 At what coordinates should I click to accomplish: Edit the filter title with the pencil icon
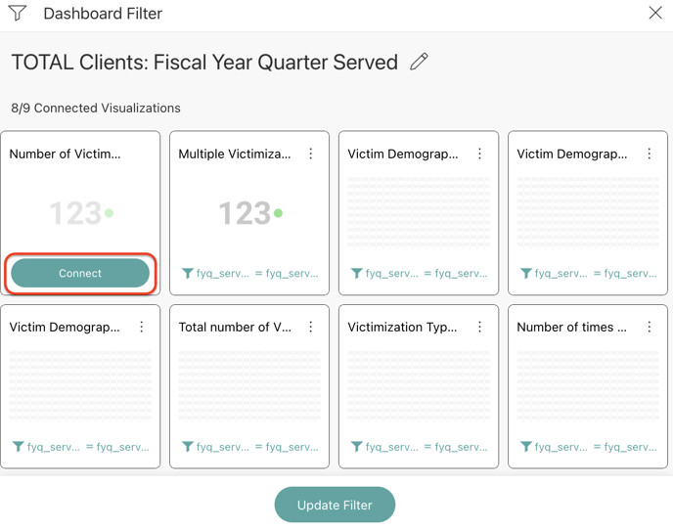(x=419, y=62)
